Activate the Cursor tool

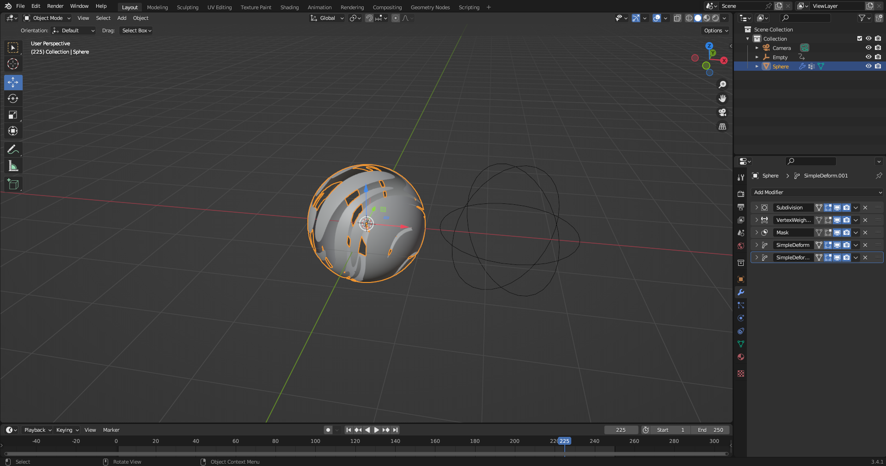(x=13, y=64)
